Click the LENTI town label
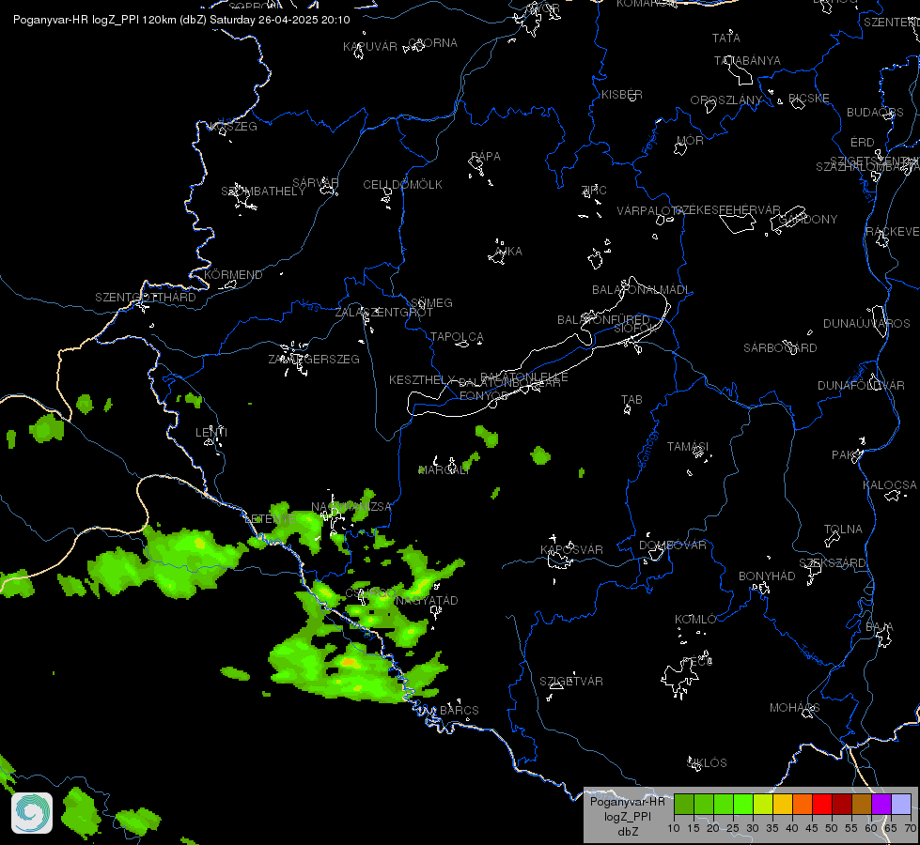 coord(211,432)
